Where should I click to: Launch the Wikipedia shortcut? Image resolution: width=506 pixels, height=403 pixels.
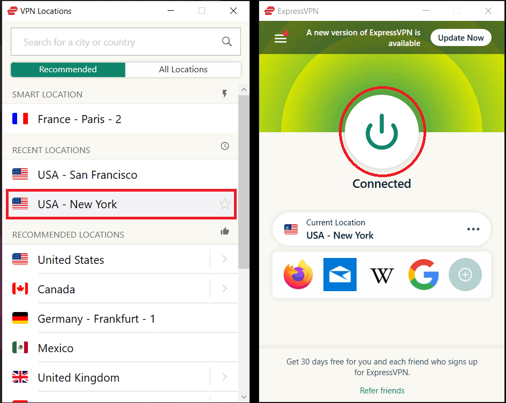point(382,275)
